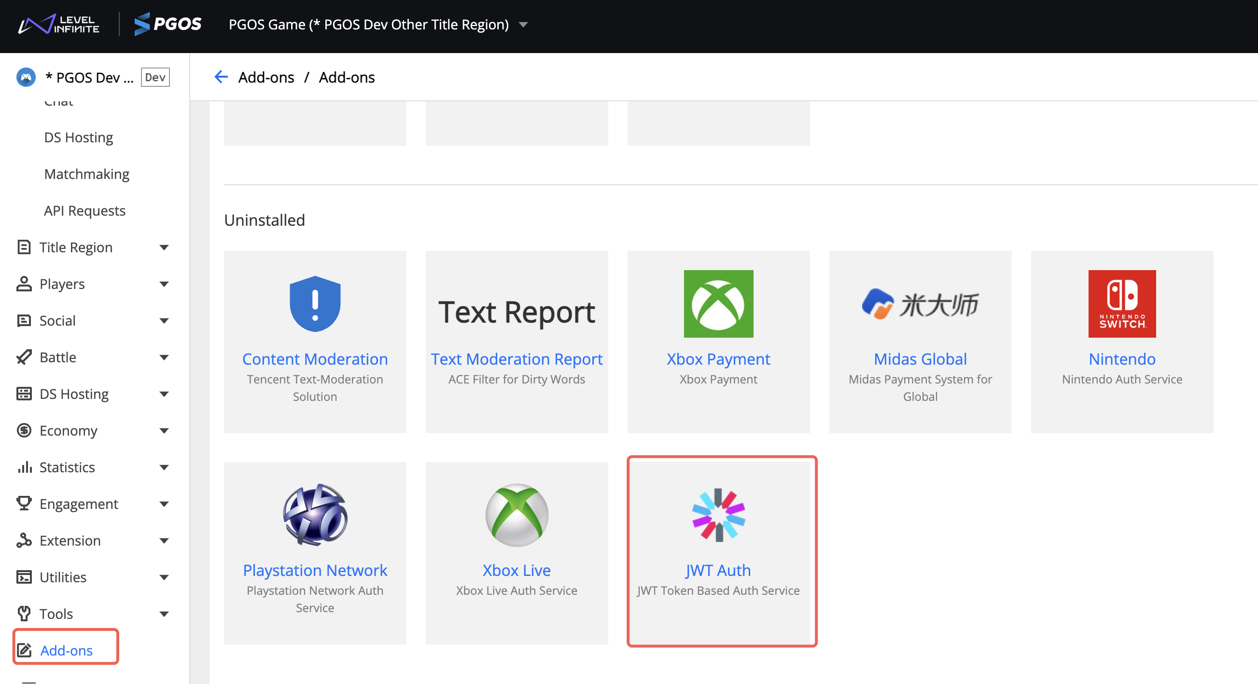Click the first Add-ons breadcrumb link

pyautogui.click(x=266, y=77)
